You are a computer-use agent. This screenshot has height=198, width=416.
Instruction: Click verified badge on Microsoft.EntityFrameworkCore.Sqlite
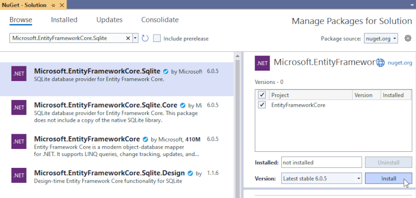(166, 71)
